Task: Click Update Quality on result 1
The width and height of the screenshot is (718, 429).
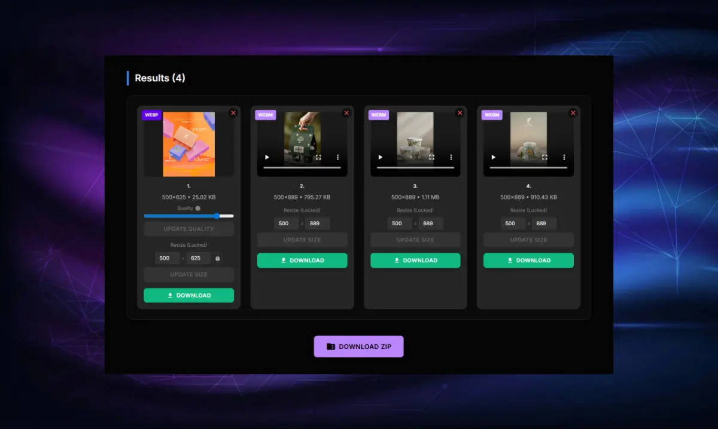Action: pyautogui.click(x=188, y=228)
